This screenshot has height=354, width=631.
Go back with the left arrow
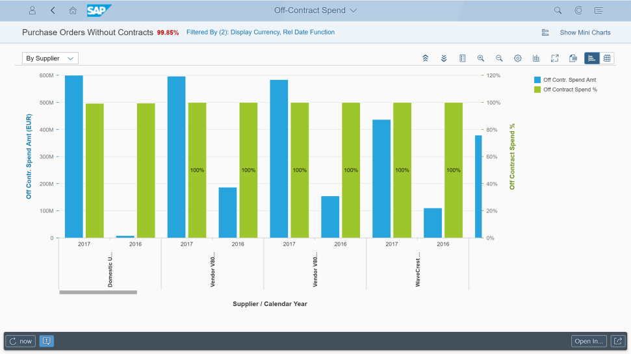[53, 10]
